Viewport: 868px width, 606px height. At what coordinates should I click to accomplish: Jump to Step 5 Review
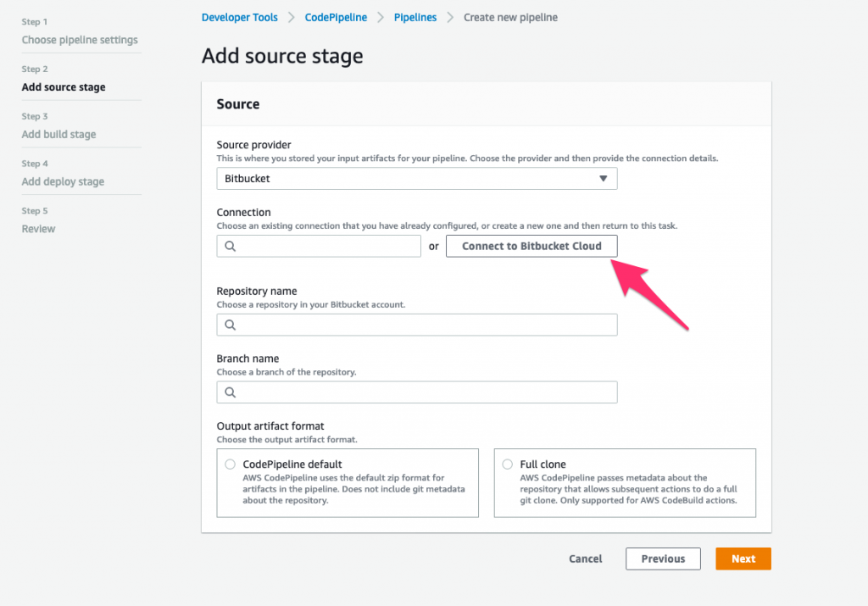click(x=38, y=228)
